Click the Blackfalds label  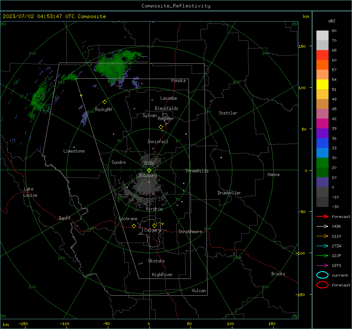click(166, 108)
